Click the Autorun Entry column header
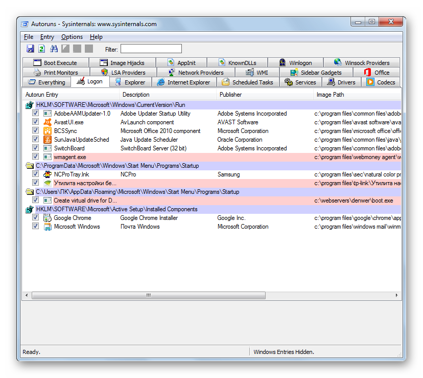Screen dimensions: 423x378 pos(42,95)
